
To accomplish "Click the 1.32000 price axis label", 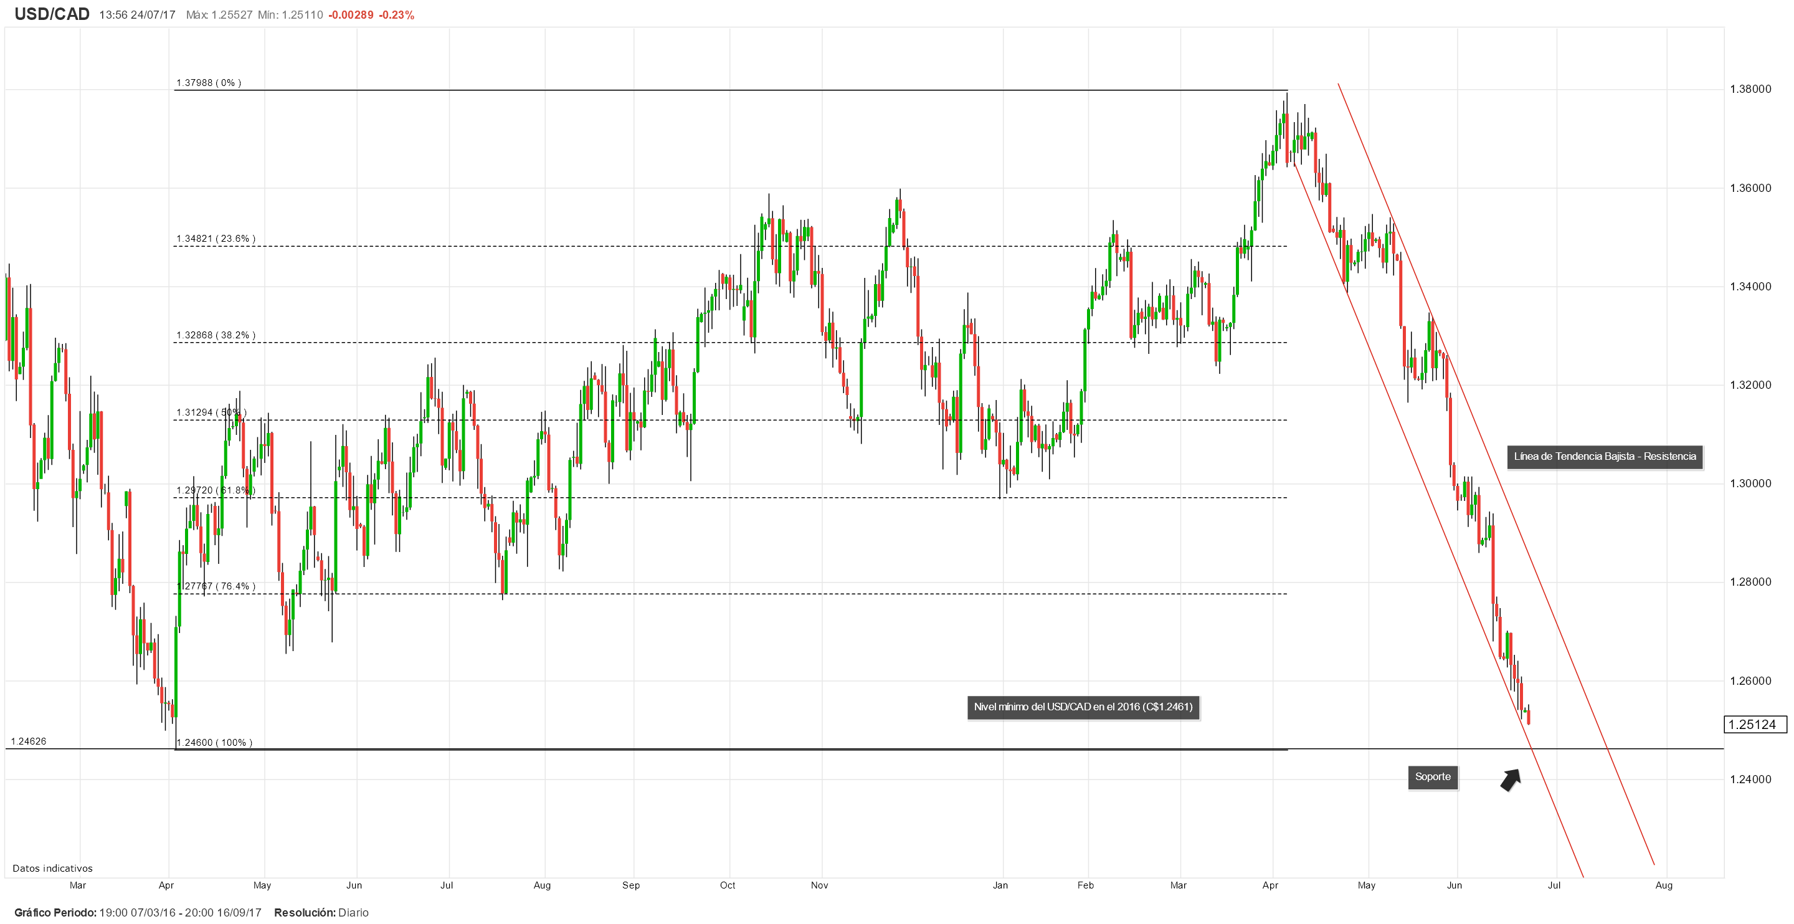I will (1750, 385).
